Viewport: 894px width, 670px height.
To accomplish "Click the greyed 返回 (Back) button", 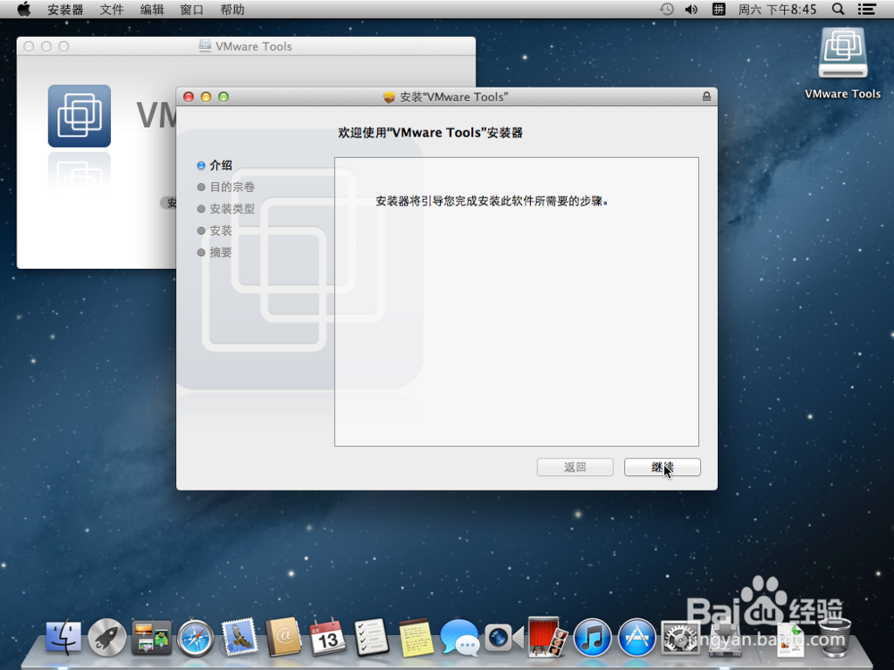I will [575, 467].
